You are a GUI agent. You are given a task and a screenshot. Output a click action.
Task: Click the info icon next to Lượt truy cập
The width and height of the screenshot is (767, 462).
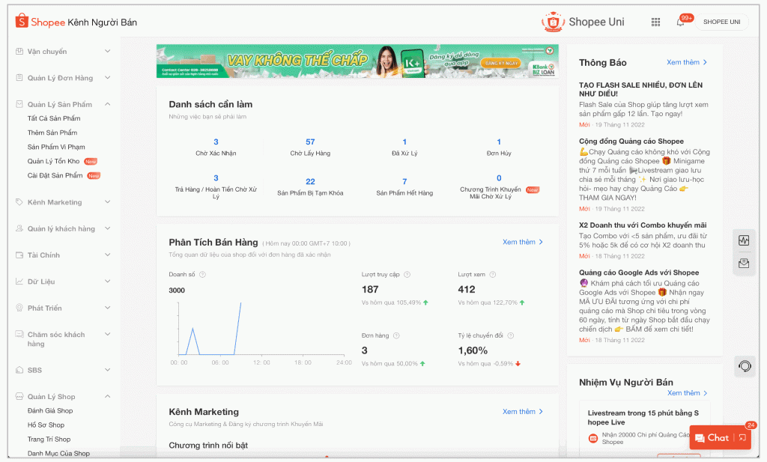pyautogui.click(x=406, y=275)
